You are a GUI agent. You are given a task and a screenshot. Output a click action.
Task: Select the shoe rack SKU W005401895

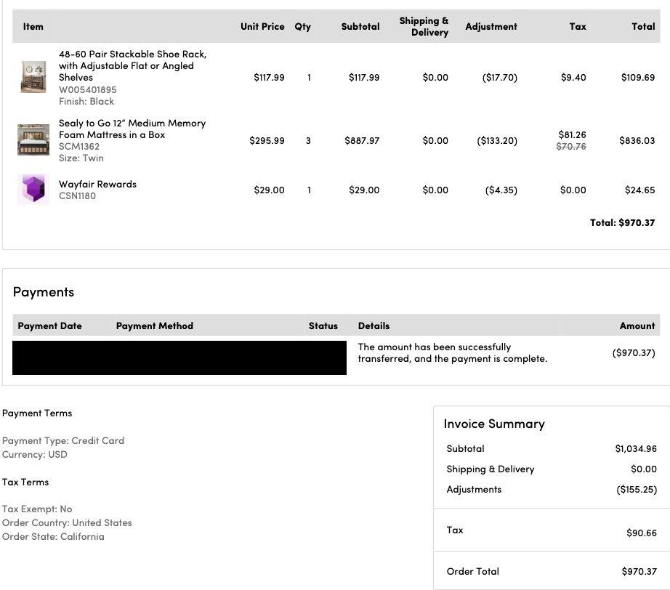click(x=87, y=90)
